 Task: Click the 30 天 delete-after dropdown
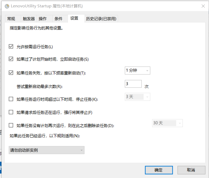click(167, 123)
